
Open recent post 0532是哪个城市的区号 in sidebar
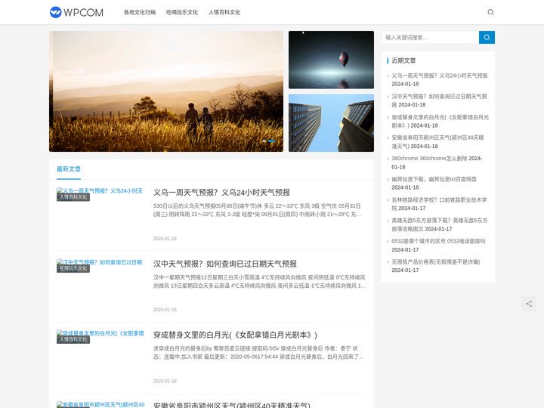click(x=438, y=241)
